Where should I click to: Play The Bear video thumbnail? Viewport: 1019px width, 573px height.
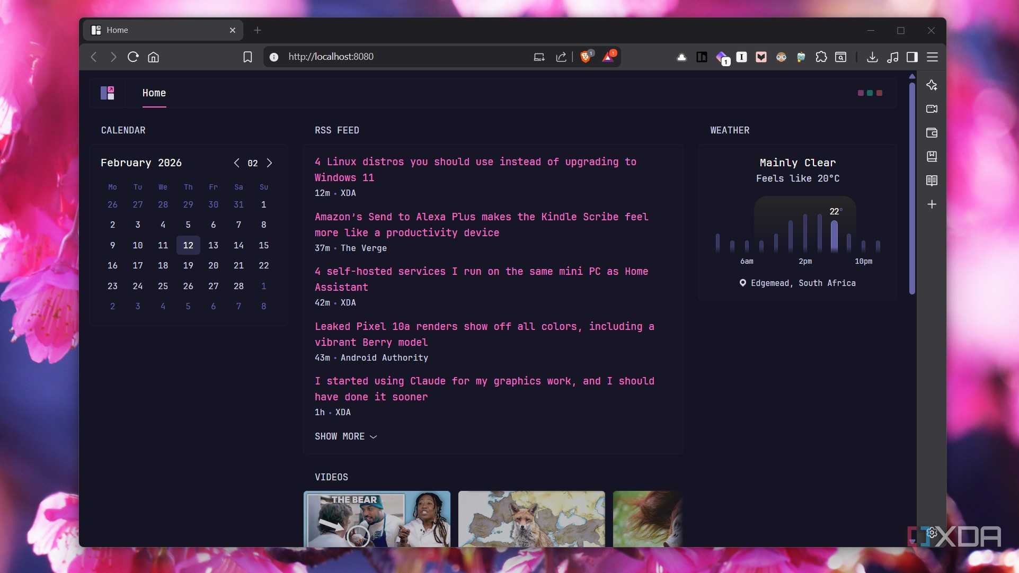click(x=377, y=519)
